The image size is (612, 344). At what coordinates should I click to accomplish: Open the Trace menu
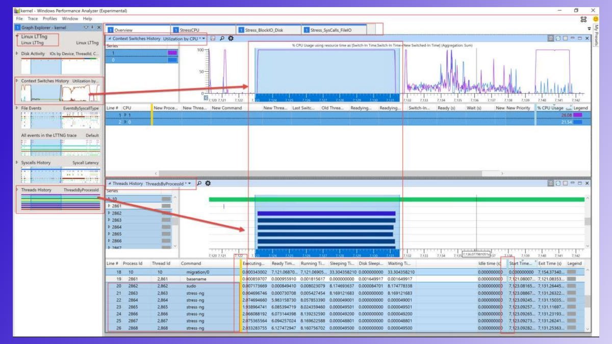33,18
